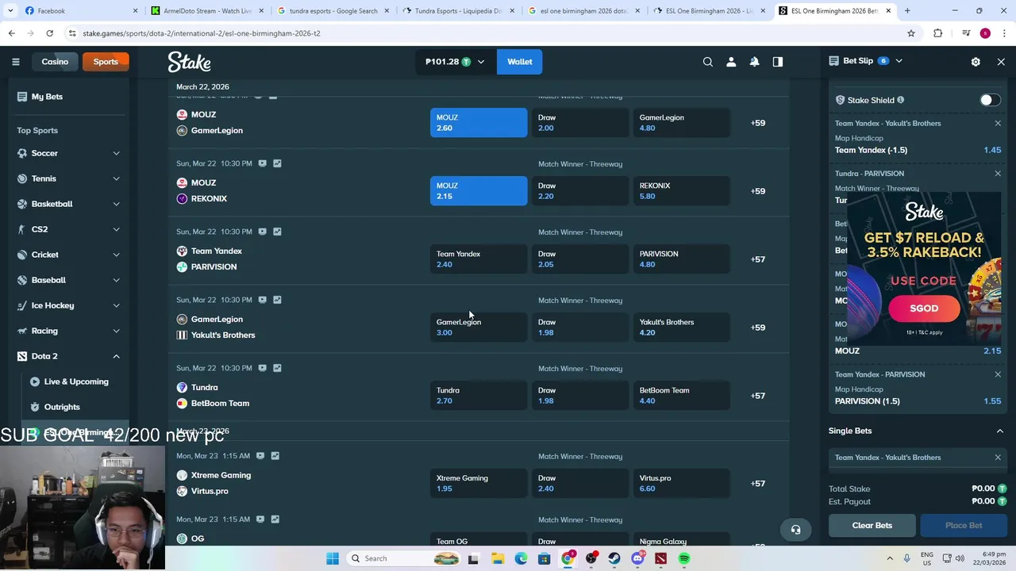Open the site search magnifier icon
This screenshot has height=571, width=1016.
coord(707,61)
